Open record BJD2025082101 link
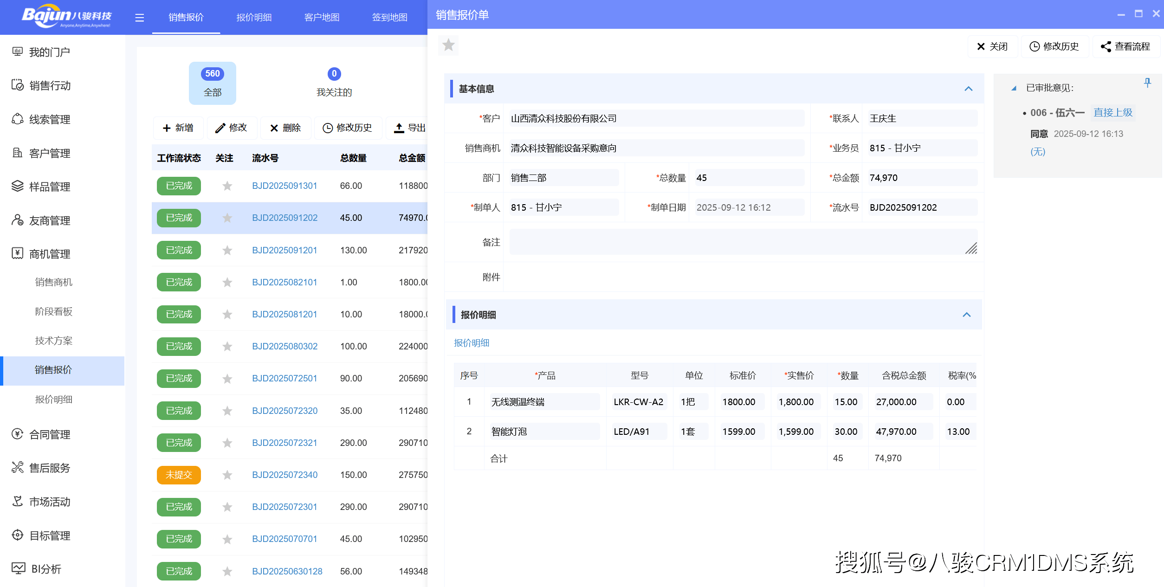Screen dimensions: 1164x587 click(x=285, y=282)
